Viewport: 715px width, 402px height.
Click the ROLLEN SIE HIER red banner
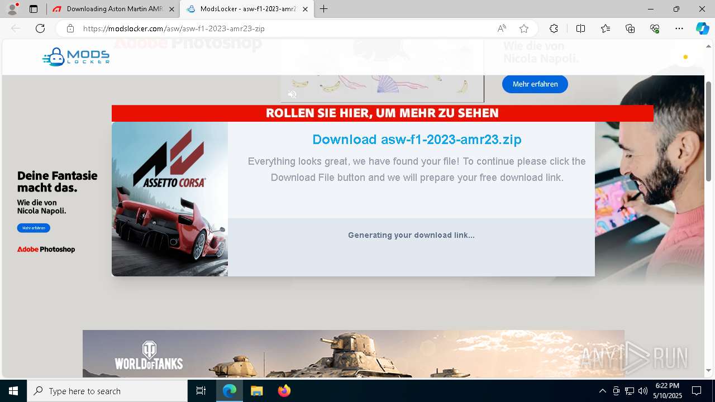pyautogui.click(x=382, y=113)
